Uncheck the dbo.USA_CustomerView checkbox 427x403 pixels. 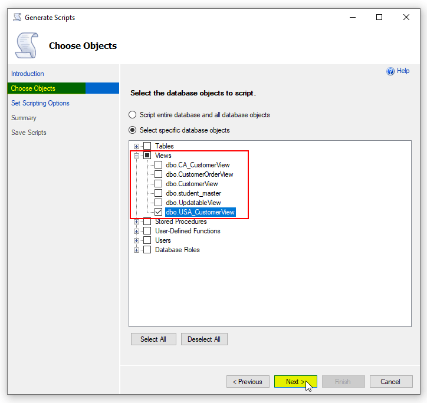pyautogui.click(x=158, y=212)
